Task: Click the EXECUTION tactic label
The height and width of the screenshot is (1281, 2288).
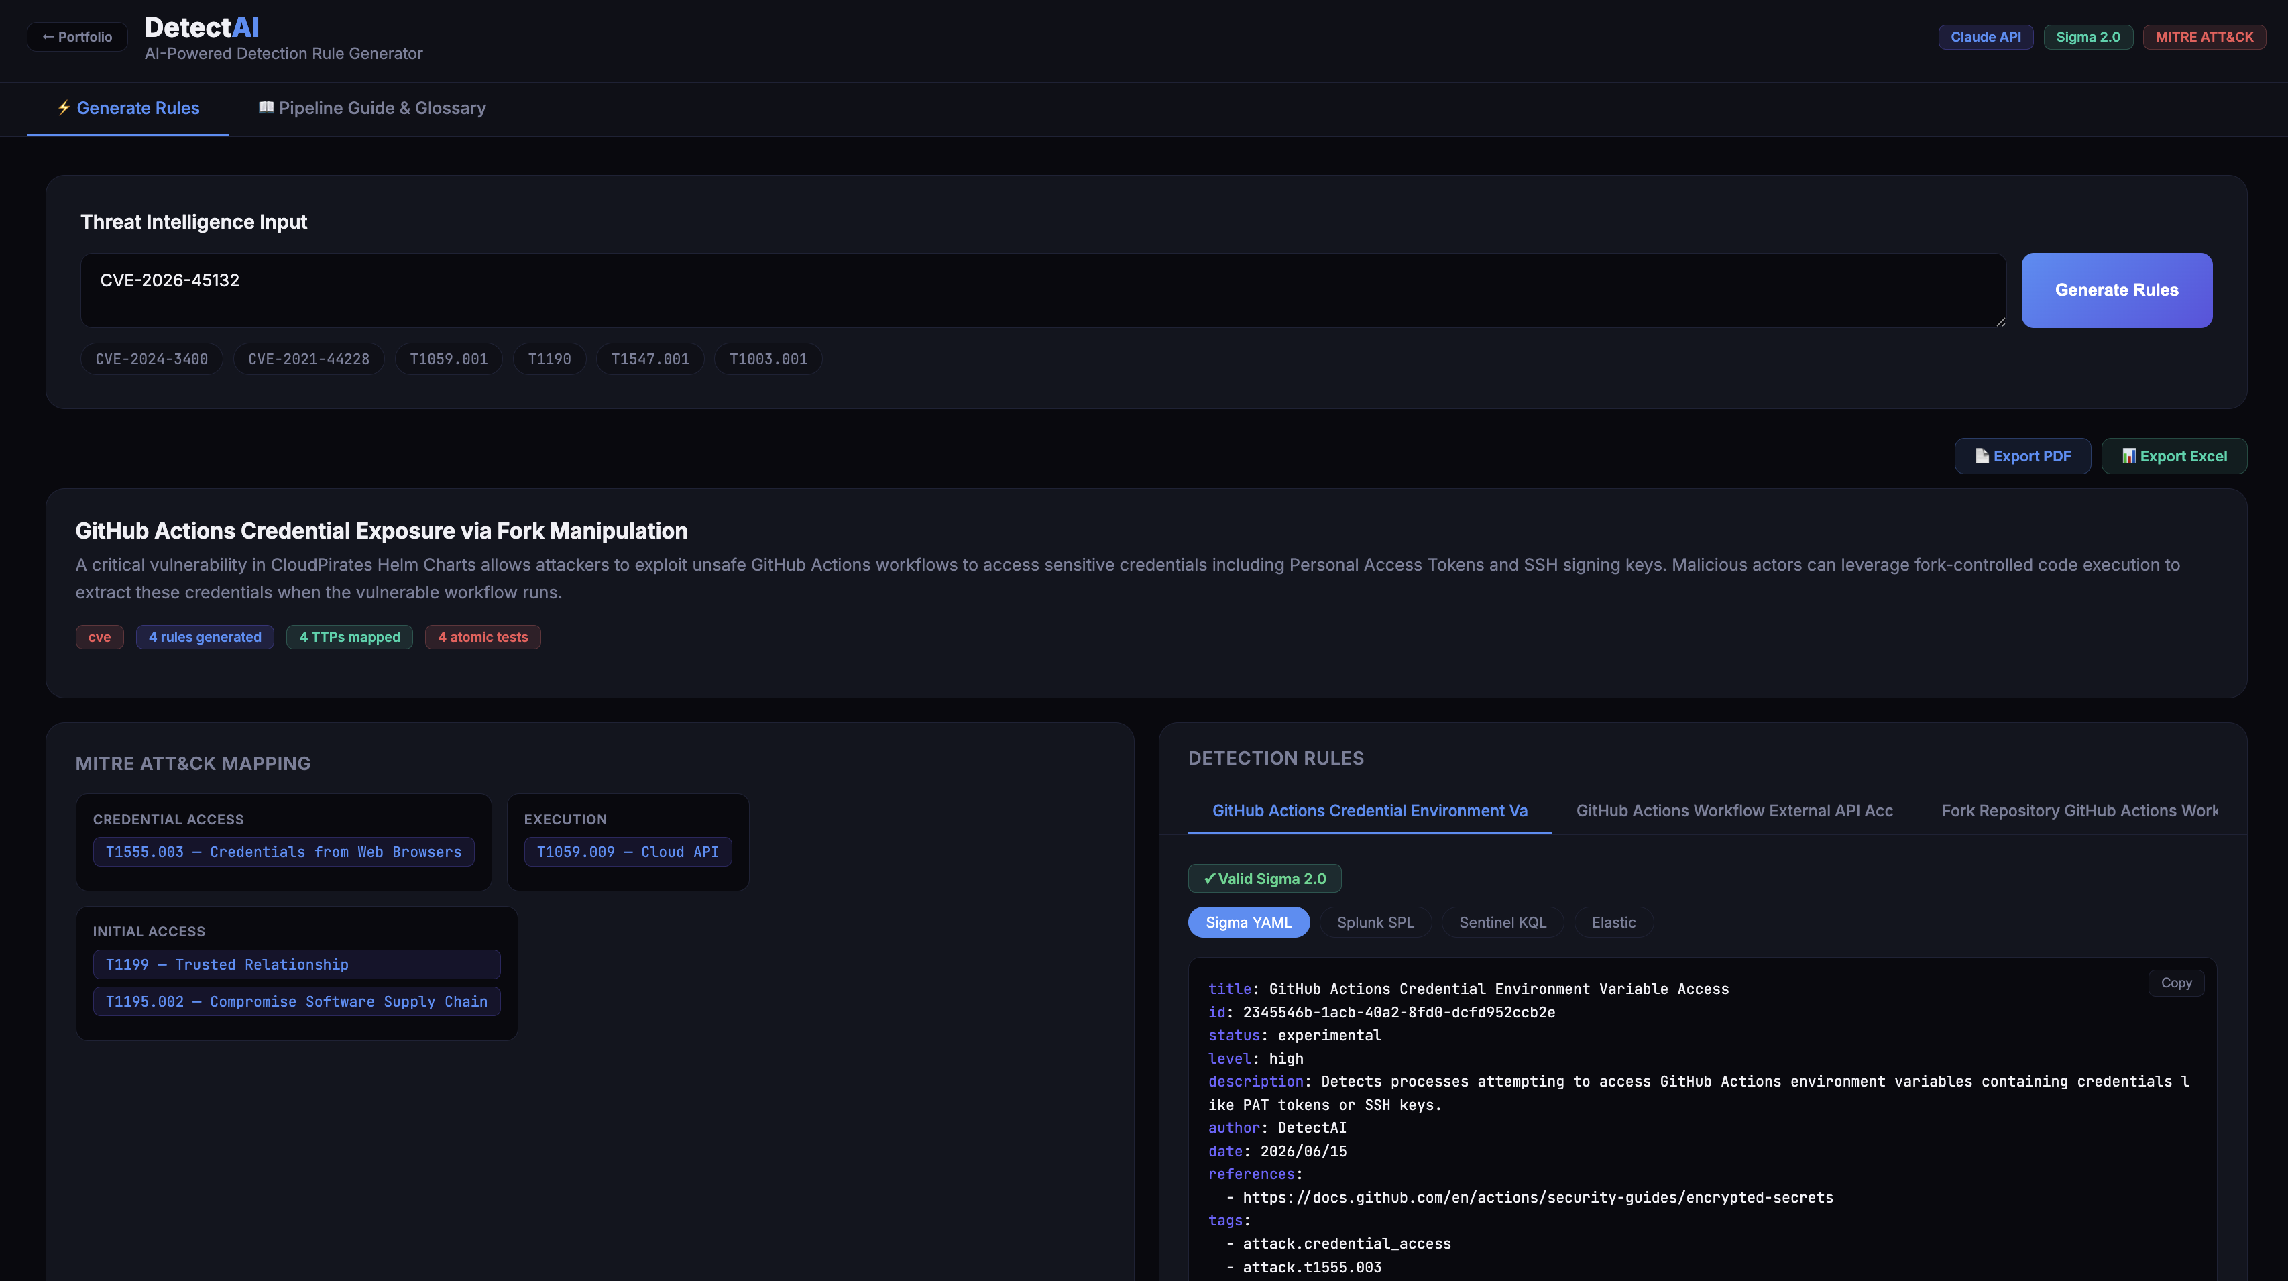Action: click(x=565, y=819)
